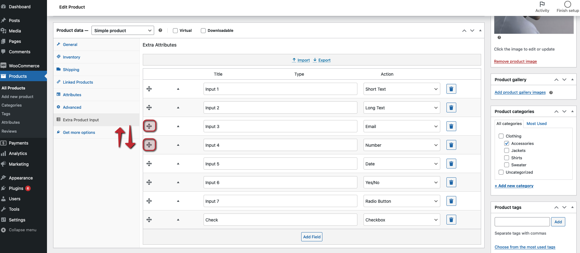
Task: Delete the Input 5 date field
Action: pyautogui.click(x=451, y=164)
